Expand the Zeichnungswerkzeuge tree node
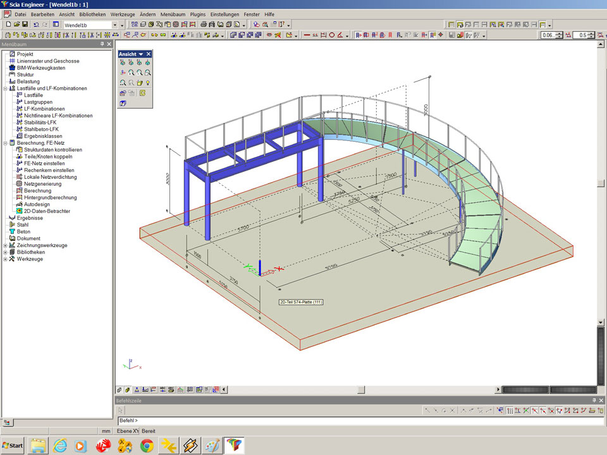607x455 pixels. tap(5, 245)
